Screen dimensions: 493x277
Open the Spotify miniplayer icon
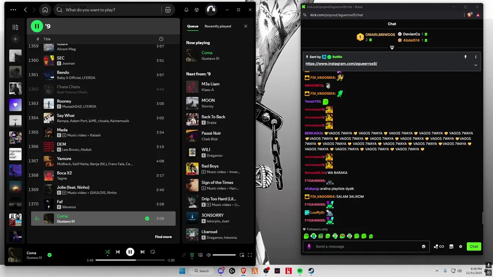tap(242, 255)
